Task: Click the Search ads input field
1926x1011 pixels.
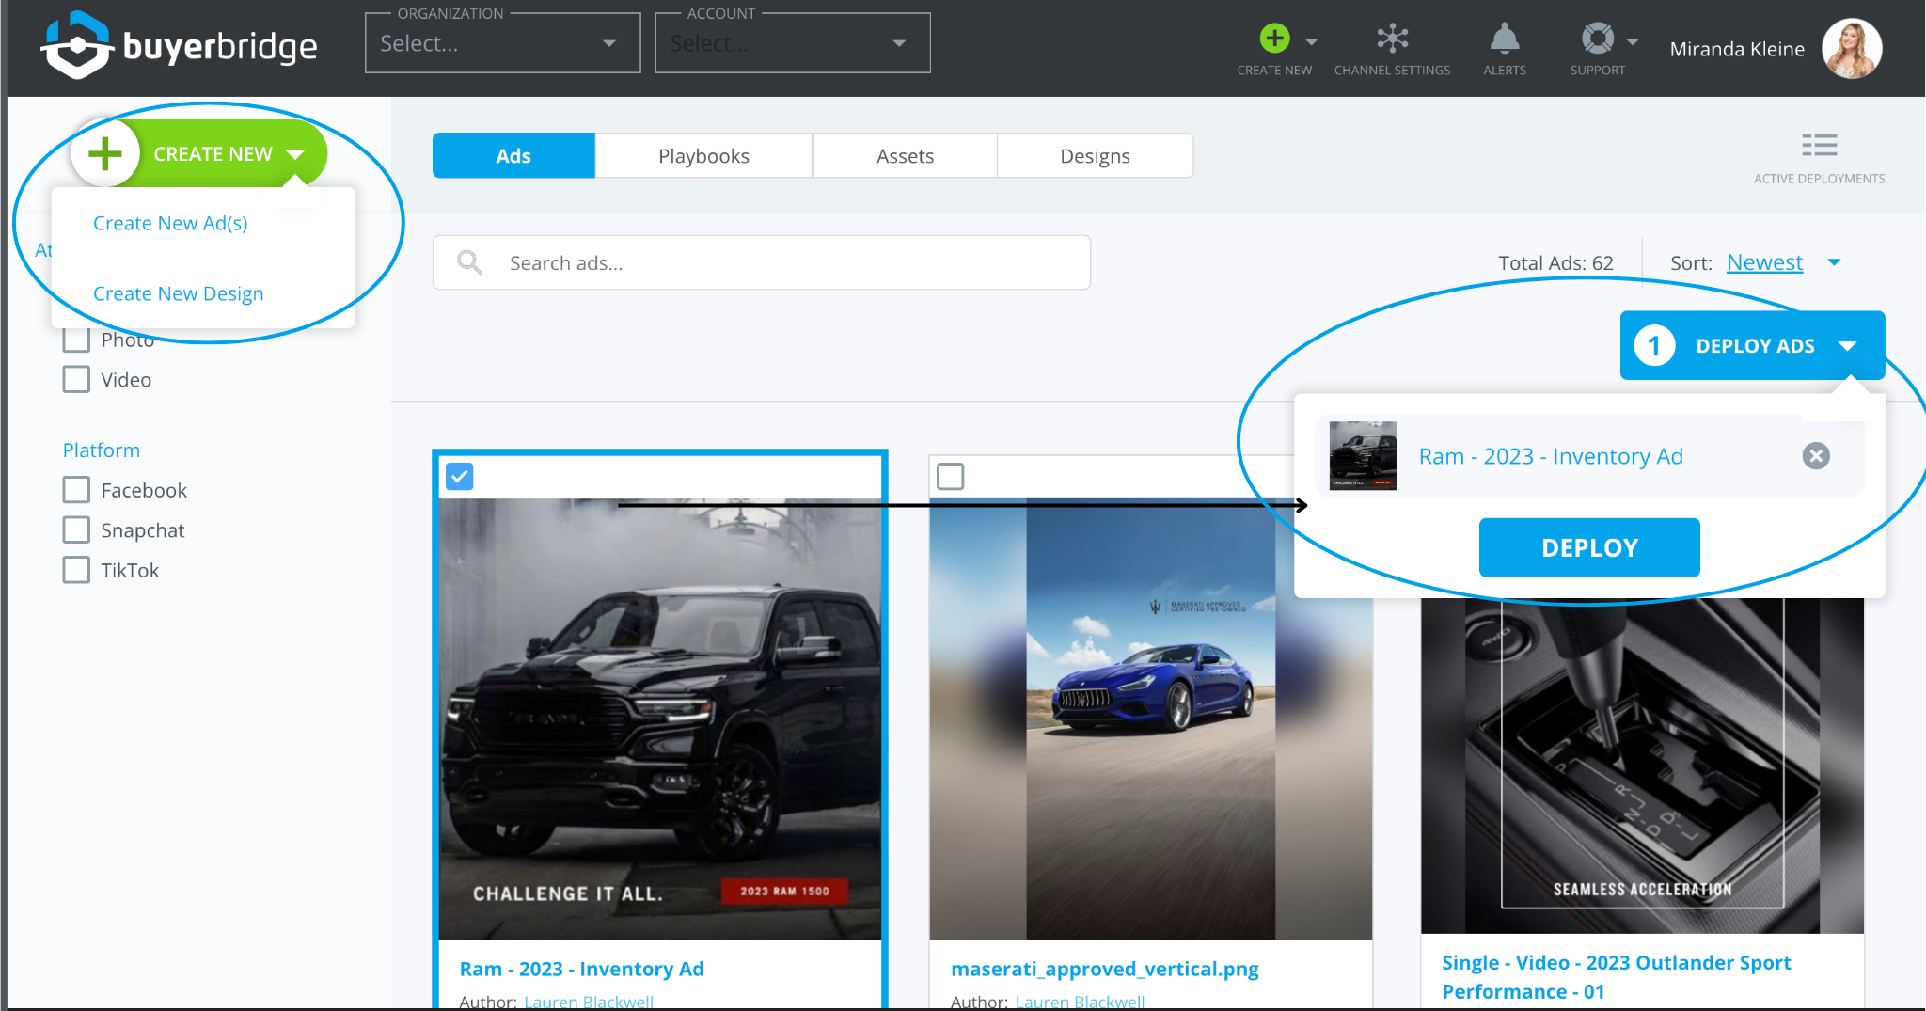Action: pyautogui.click(x=762, y=262)
